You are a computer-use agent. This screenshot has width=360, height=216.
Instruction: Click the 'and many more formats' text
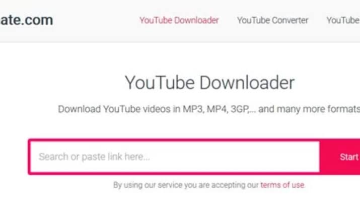pos(309,109)
